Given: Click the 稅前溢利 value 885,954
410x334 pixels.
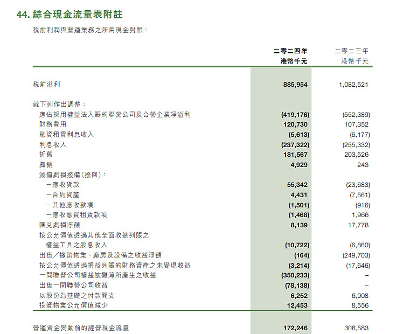Looking at the screenshot, I should coord(295,85).
